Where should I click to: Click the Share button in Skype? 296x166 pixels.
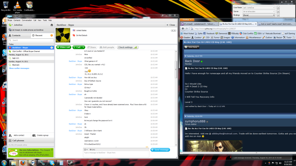[91, 47]
